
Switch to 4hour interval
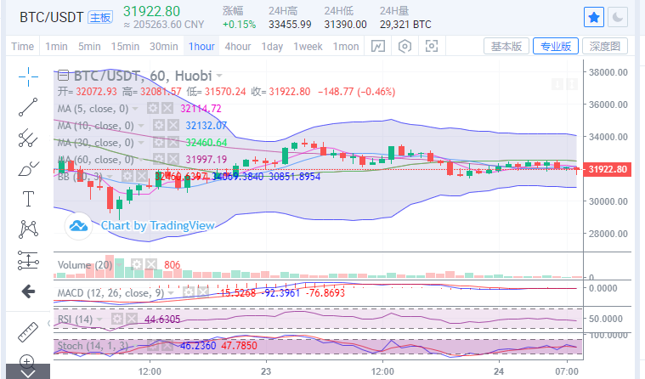click(238, 47)
